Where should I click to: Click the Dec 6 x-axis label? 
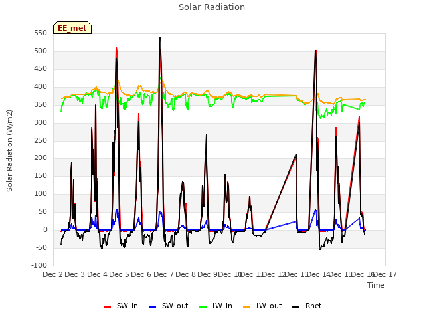[x=141, y=274]
